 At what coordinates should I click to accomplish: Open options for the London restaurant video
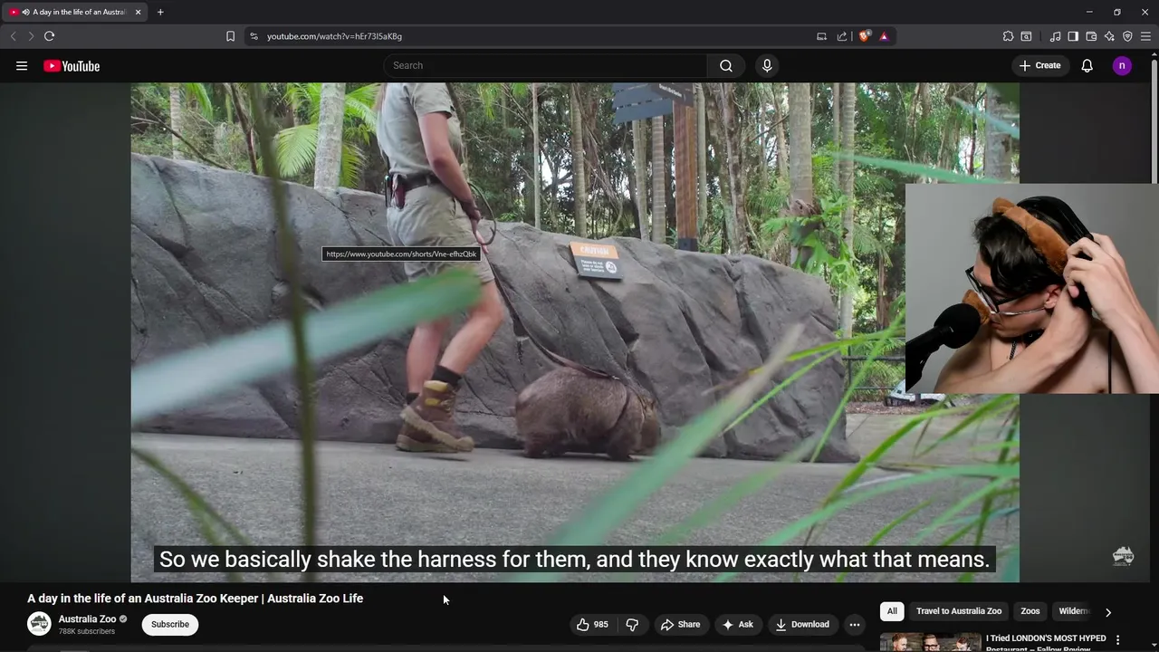pos(1117,640)
